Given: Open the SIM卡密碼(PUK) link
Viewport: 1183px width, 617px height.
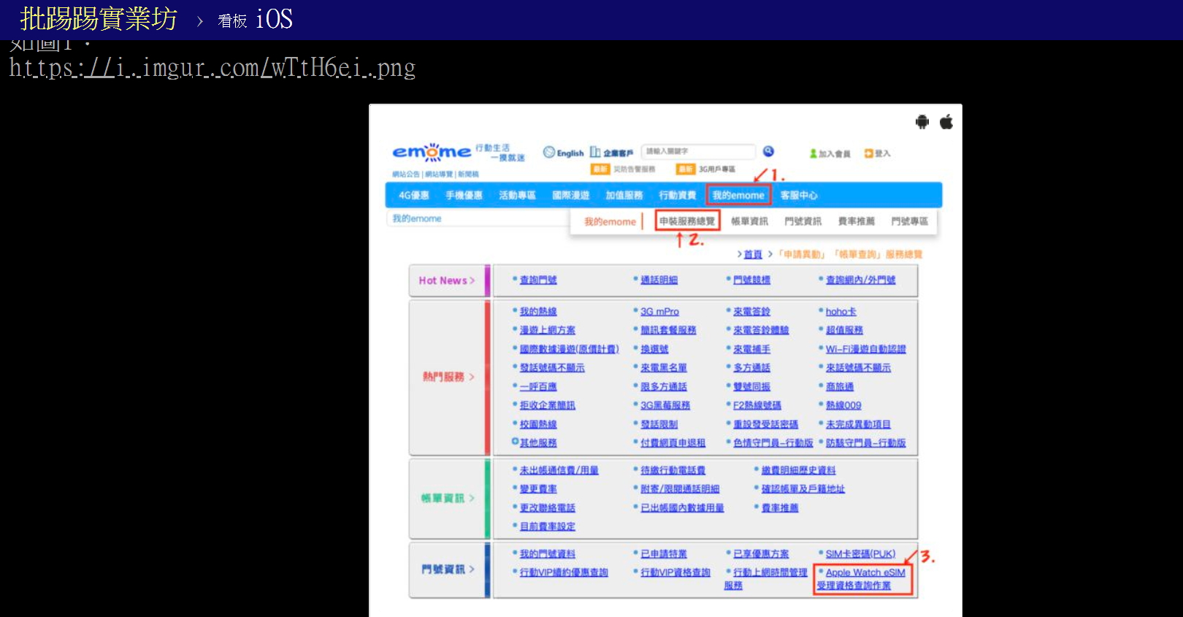Looking at the screenshot, I should click(860, 554).
